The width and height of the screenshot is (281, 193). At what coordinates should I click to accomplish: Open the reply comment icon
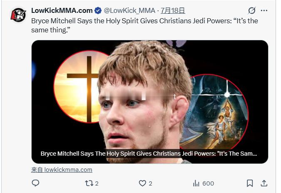point(35,183)
